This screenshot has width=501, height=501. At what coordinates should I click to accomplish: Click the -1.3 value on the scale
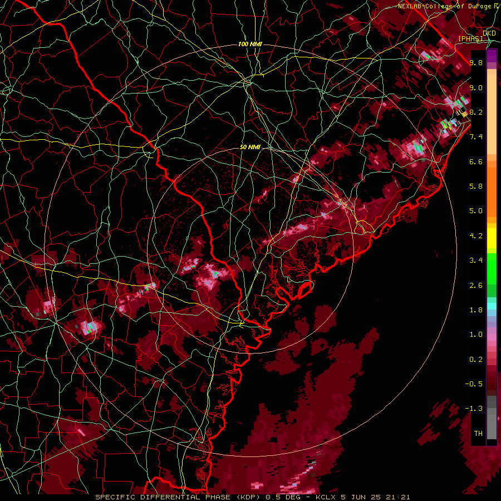pos(474,409)
